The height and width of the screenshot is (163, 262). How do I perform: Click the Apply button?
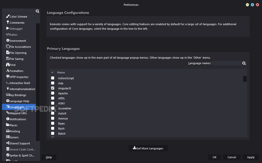(251, 157)
